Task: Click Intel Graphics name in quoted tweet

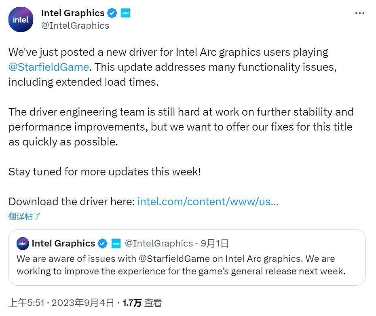Action: point(63,243)
